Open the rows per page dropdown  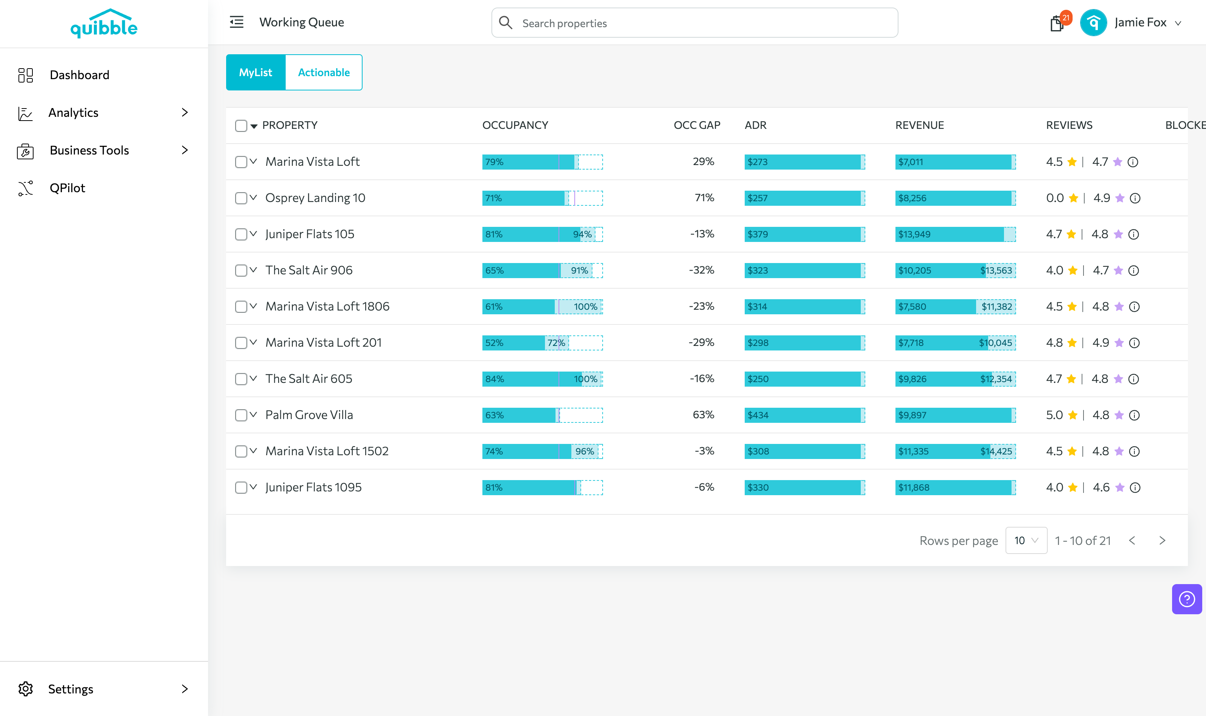click(1026, 540)
